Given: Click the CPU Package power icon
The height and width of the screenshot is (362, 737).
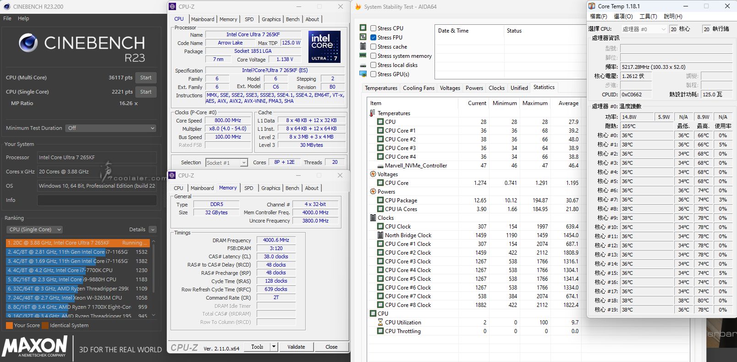Looking at the screenshot, I should pyautogui.click(x=380, y=200).
